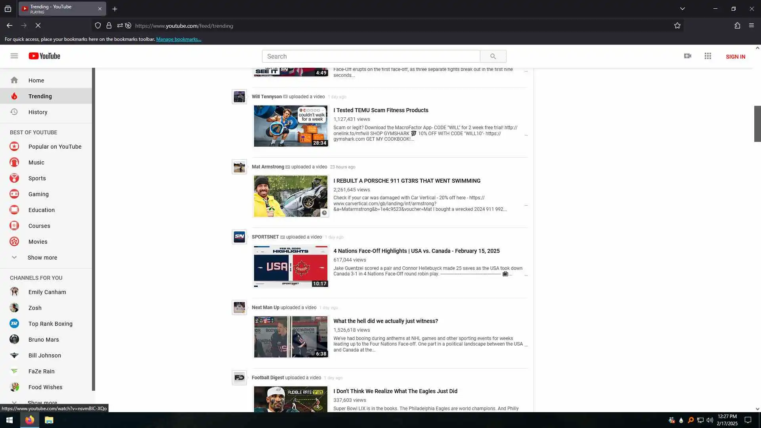
Task: Open the YouTube hamburger guide menu
Action: click(14, 56)
